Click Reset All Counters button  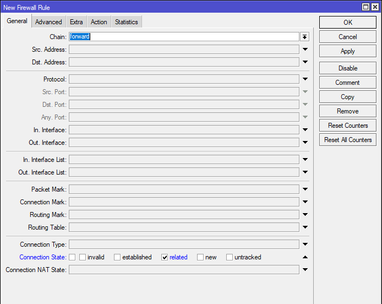coord(348,140)
